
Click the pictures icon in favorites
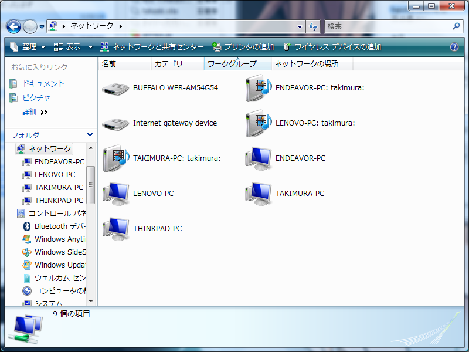[x=13, y=98]
